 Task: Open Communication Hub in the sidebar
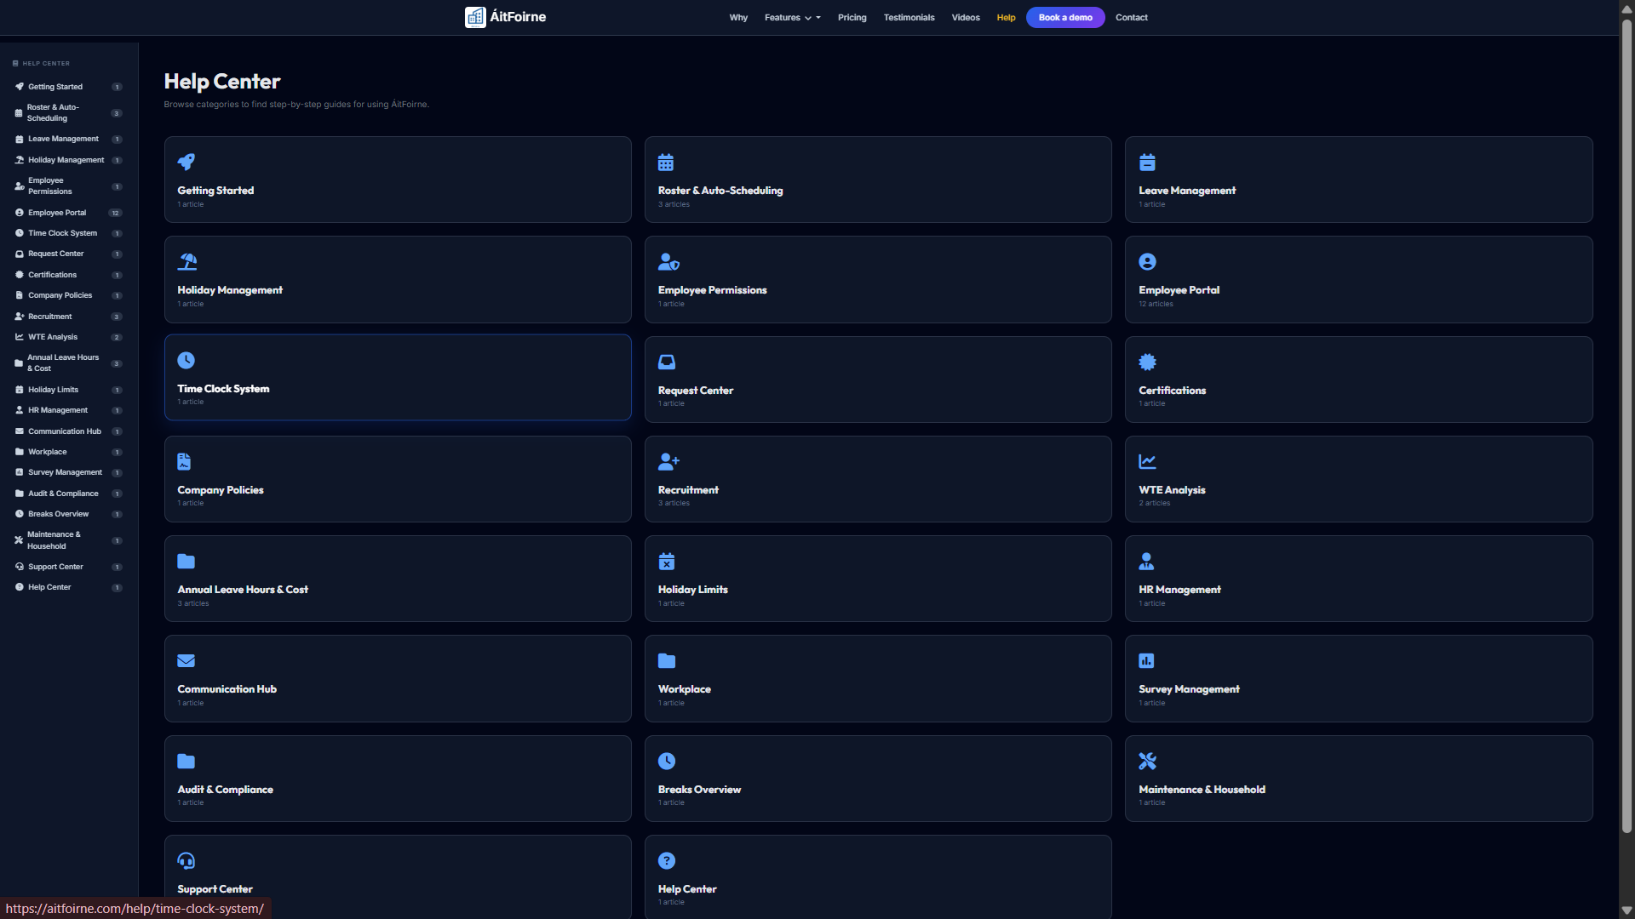[x=69, y=431]
